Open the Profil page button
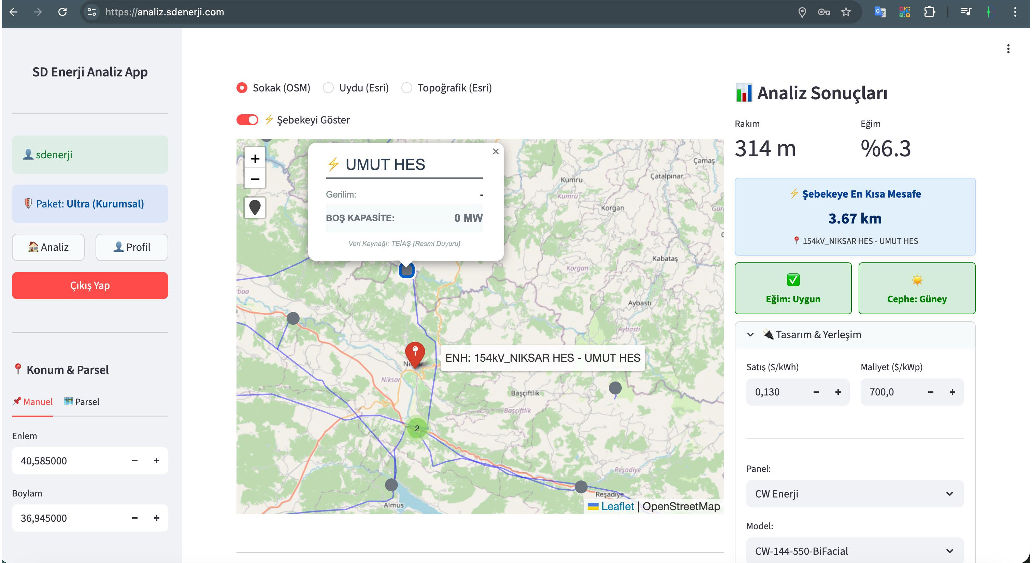 [x=132, y=247]
